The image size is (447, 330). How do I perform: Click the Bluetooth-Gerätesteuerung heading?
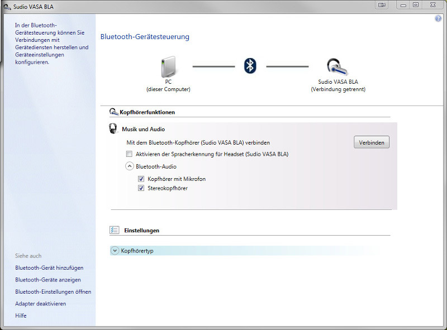click(x=145, y=37)
